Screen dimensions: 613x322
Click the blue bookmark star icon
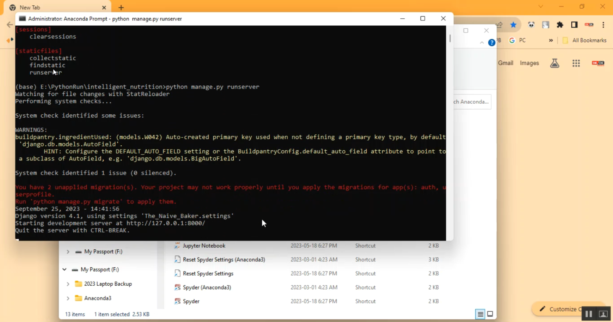513,25
